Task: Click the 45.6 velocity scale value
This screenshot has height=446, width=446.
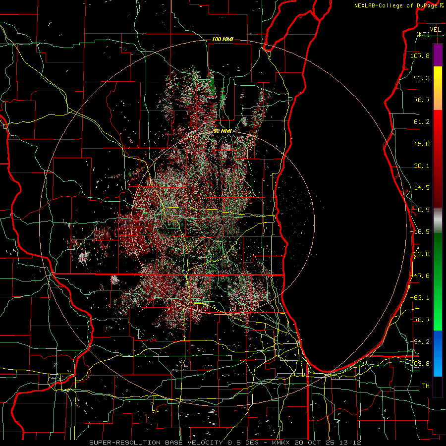Action: [422, 144]
